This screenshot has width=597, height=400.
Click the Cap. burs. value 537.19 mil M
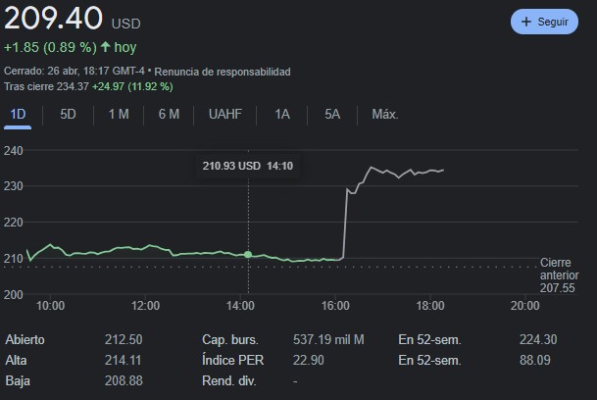(328, 339)
